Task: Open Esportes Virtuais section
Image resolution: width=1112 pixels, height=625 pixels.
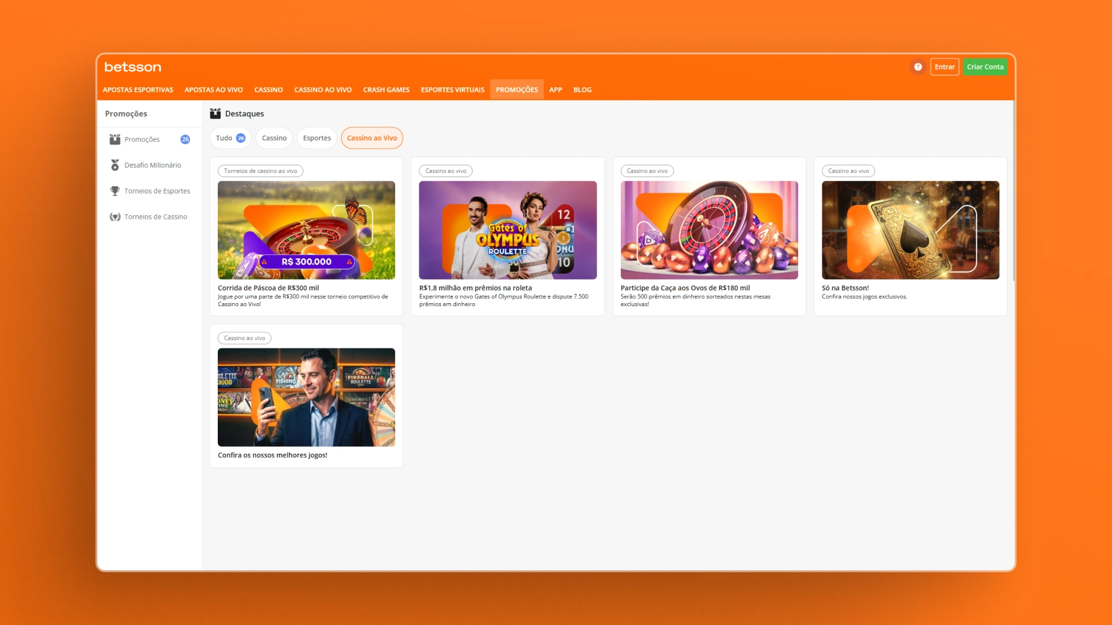Action: coord(453,90)
